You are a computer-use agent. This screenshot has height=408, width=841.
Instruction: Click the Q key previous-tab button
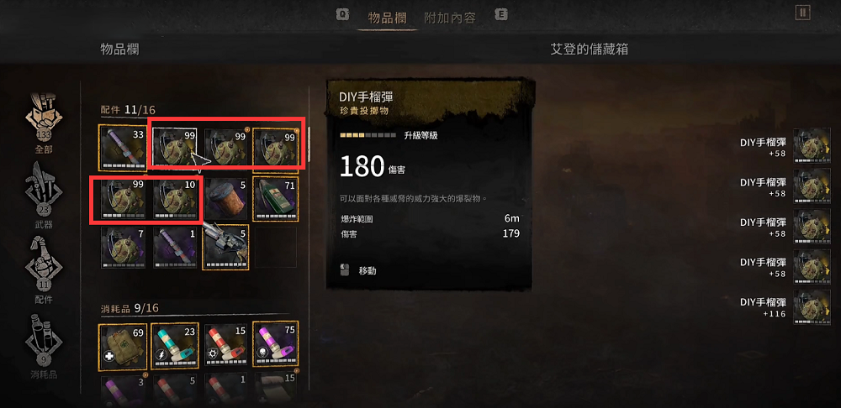click(x=341, y=14)
